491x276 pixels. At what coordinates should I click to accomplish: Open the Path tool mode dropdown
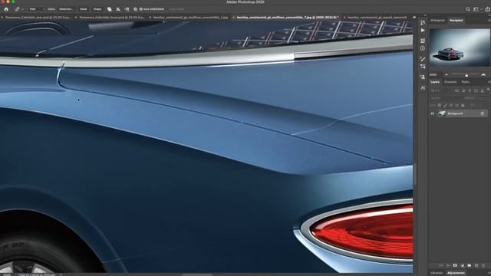click(37, 9)
